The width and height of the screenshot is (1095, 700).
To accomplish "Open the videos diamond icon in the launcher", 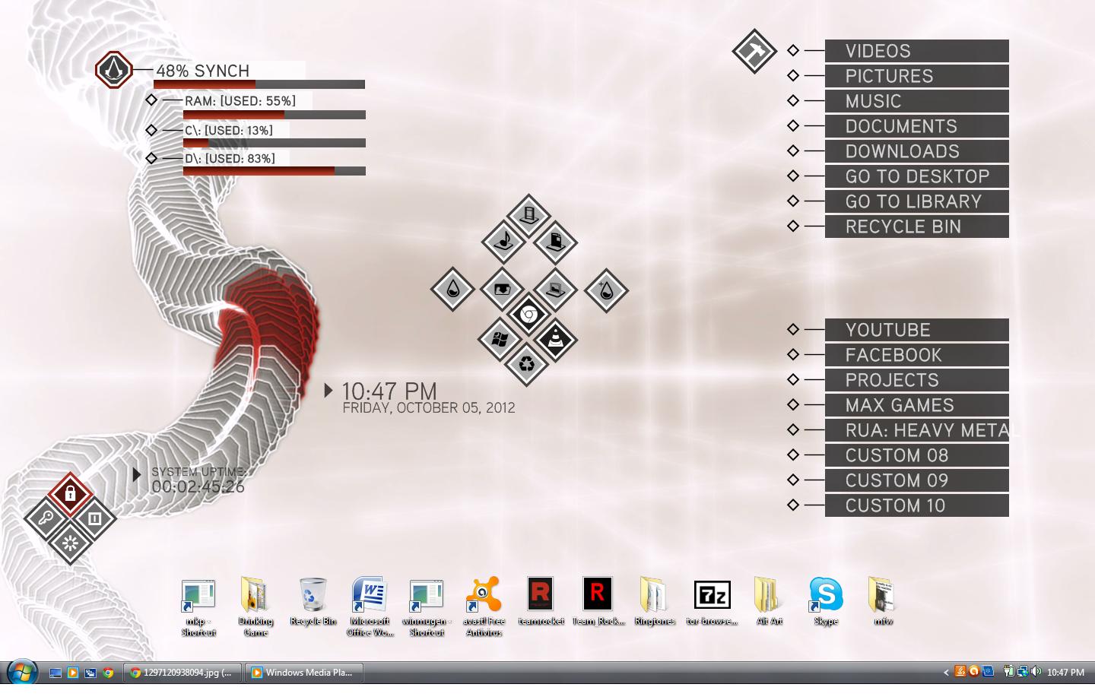I will coord(528,217).
